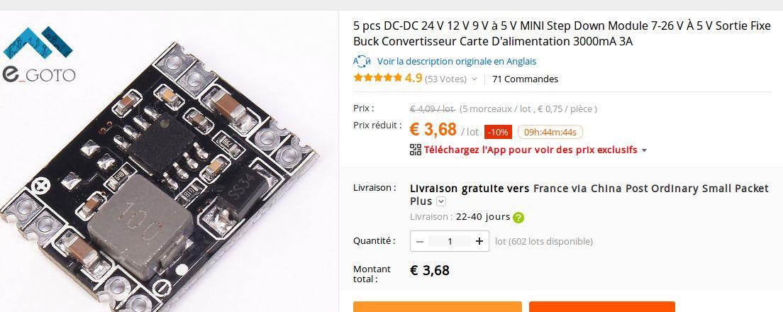Click the 09h countdown timer badge
The width and height of the screenshot is (783, 312).
click(550, 132)
